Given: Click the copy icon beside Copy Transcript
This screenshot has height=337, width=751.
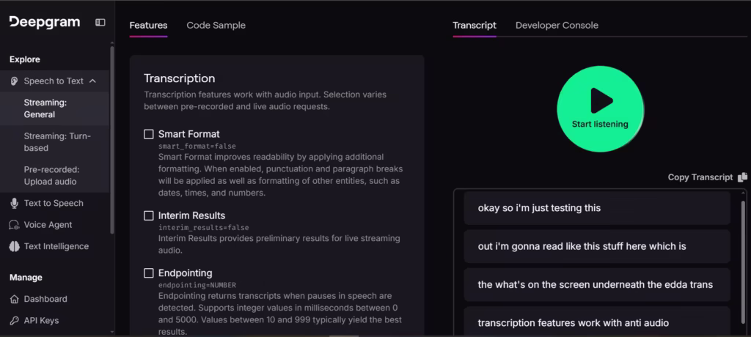Looking at the screenshot, I should tap(742, 177).
